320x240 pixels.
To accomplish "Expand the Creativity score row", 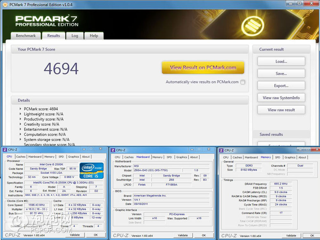I will tap(20, 124).
